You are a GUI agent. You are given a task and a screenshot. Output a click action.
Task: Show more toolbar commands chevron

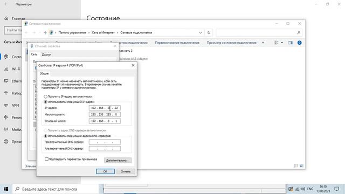click(263, 43)
